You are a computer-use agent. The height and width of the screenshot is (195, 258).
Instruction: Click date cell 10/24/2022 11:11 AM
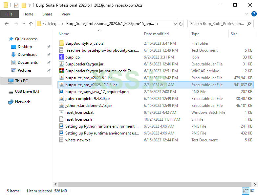pyautogui.click(x=162, y=119)
